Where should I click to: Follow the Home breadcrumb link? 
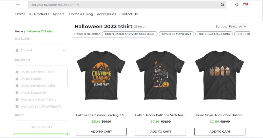(x=19, y=31)
